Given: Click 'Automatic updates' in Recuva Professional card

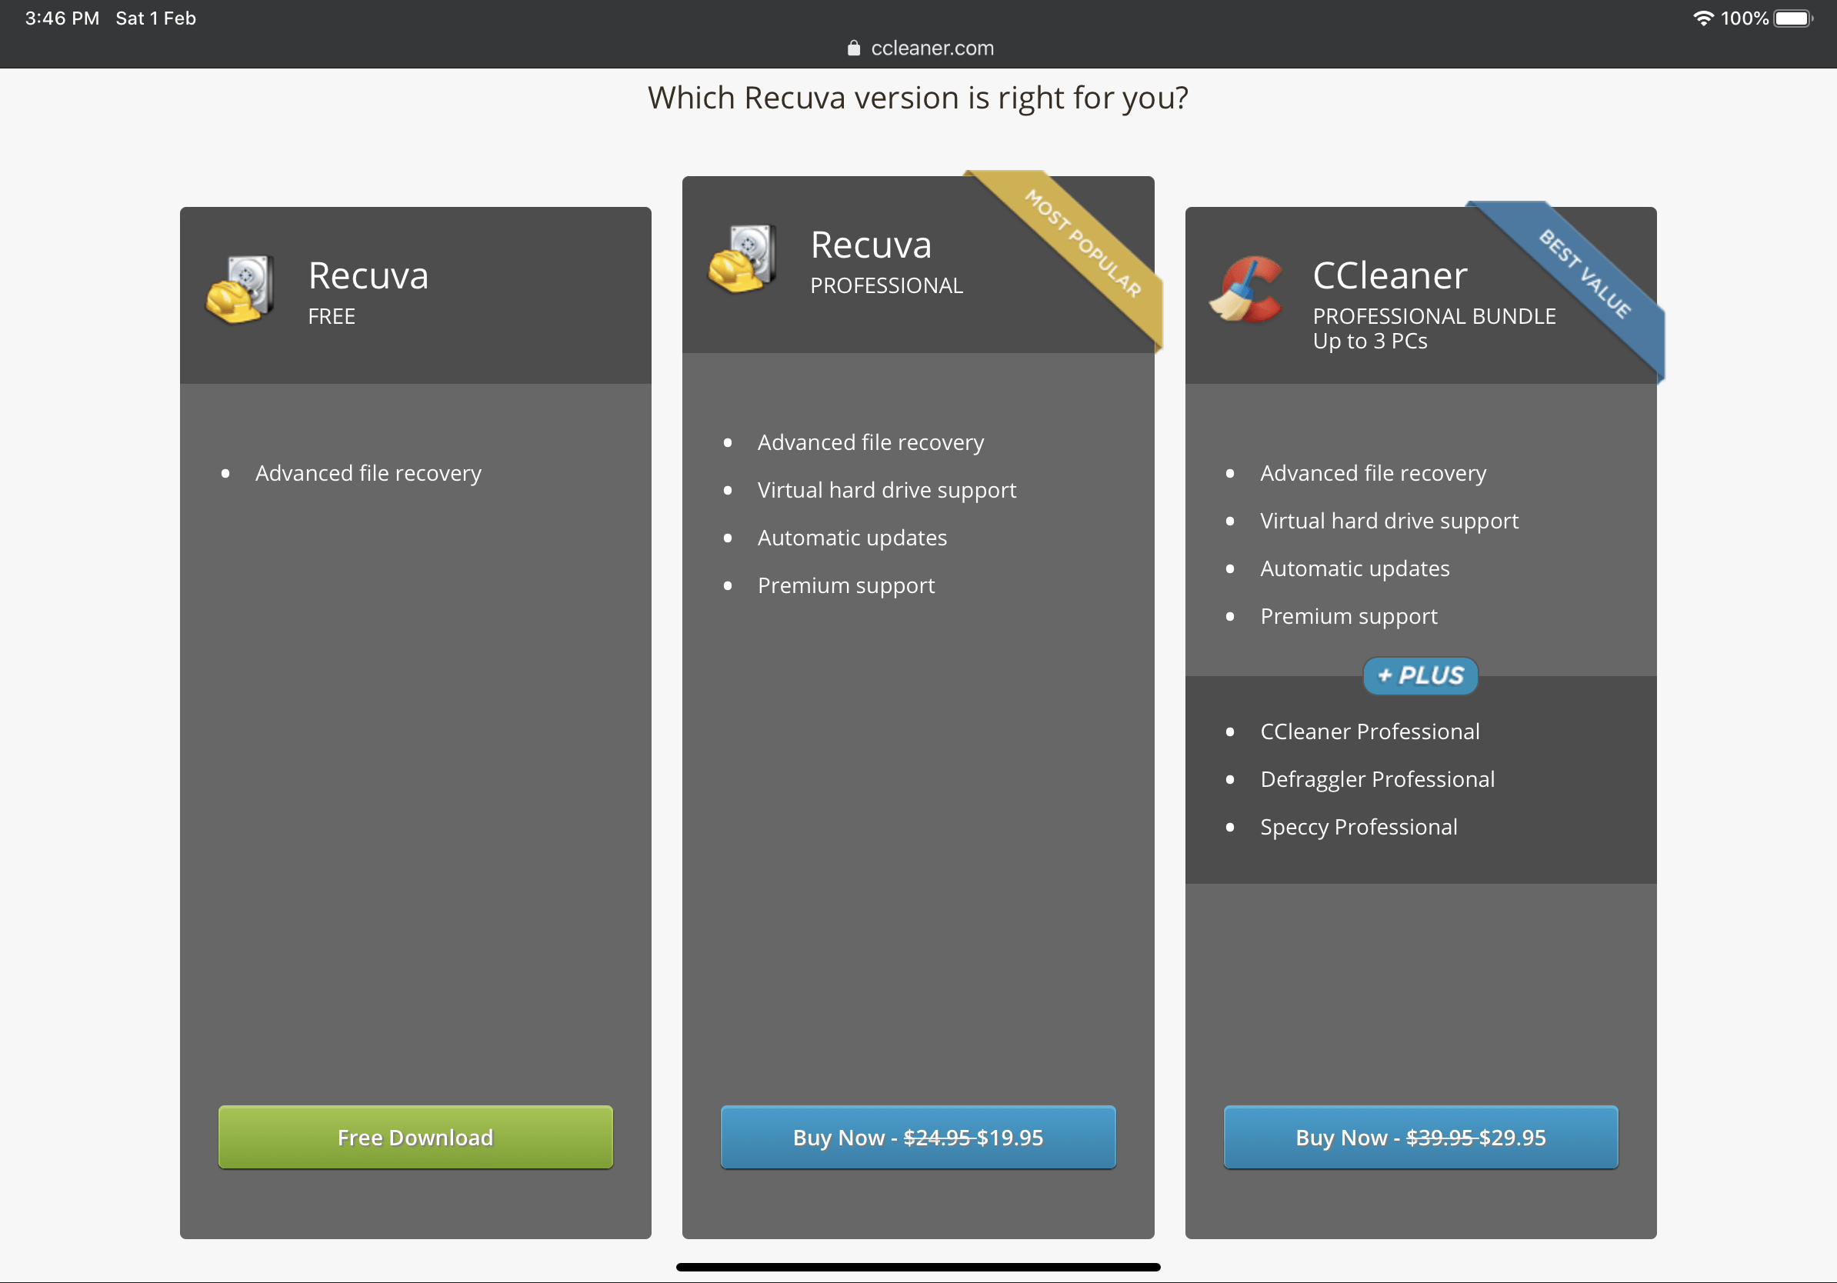Looking at the screenshot, I should (x=852, y=538).
